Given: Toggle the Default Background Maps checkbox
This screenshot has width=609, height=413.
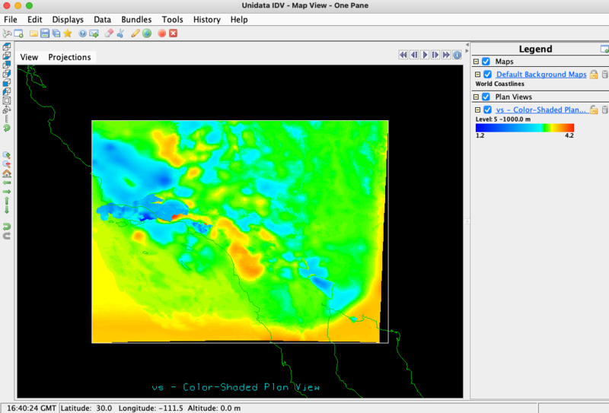Looking at the screenshot, I should pyautogui.click(x=487, y=74).
